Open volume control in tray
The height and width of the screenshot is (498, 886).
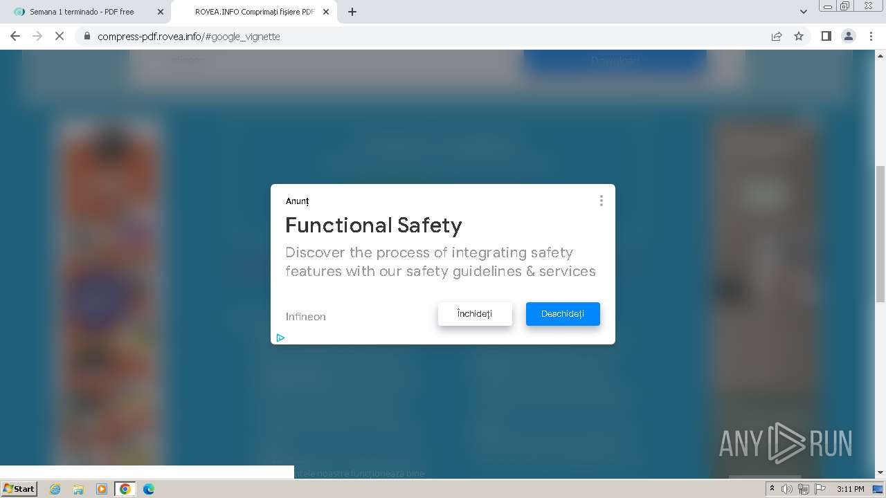tap(787, 489)
